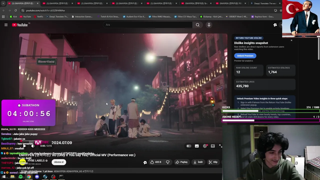This screenshot has height=180, width=320.
Task: Toggle the autoplay switch in the player
Action: click(x=189, y=146)
